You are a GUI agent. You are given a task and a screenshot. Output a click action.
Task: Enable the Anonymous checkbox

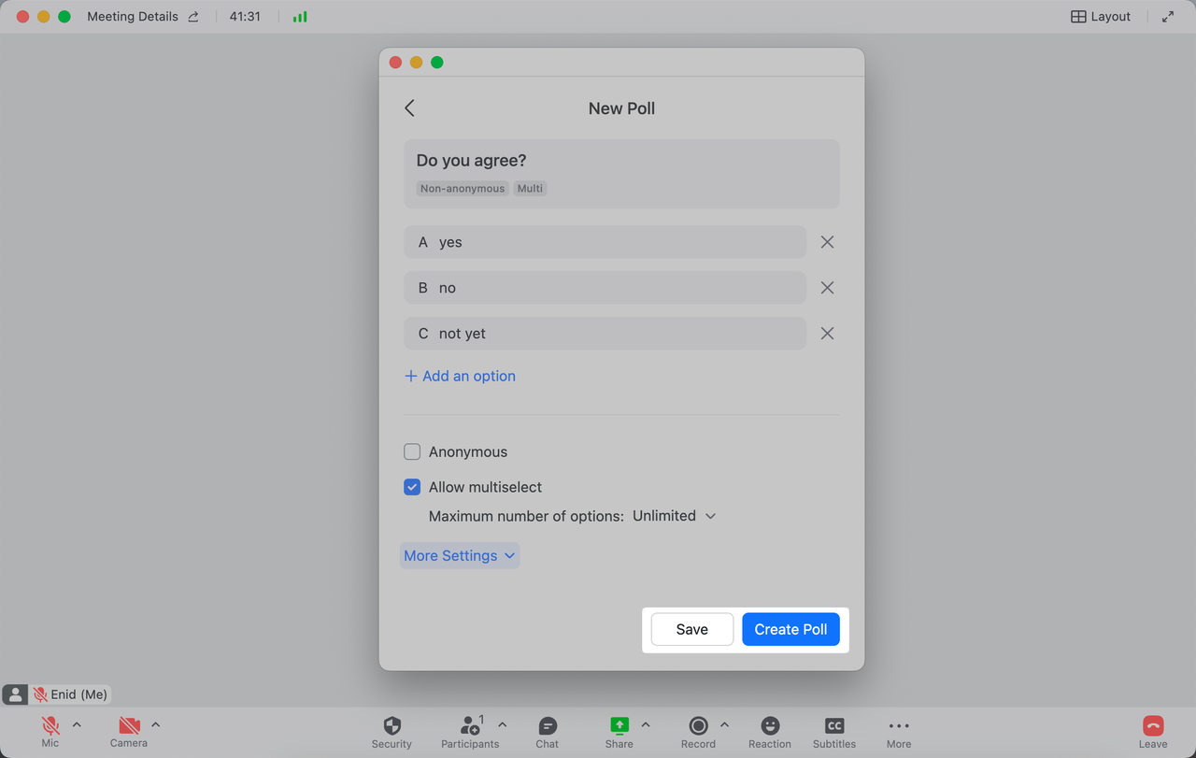pos(412,452)
